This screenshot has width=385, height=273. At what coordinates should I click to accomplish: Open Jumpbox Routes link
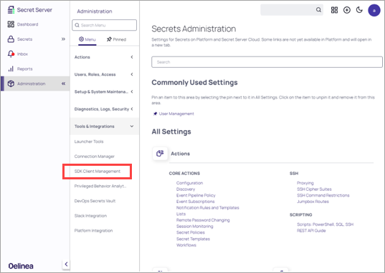click(313, 202)
